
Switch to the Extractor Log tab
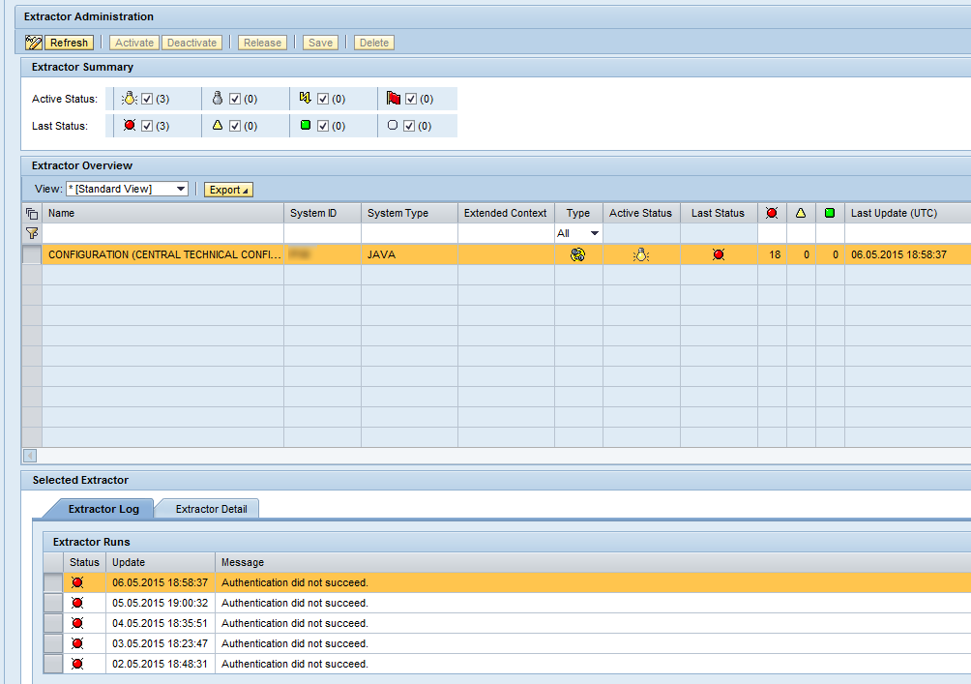(103, 509)
